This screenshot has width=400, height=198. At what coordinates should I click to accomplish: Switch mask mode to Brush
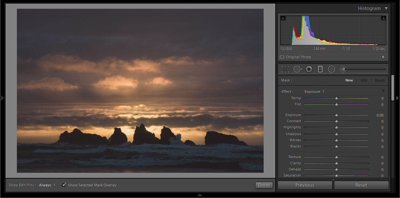(x=380, y=80)
